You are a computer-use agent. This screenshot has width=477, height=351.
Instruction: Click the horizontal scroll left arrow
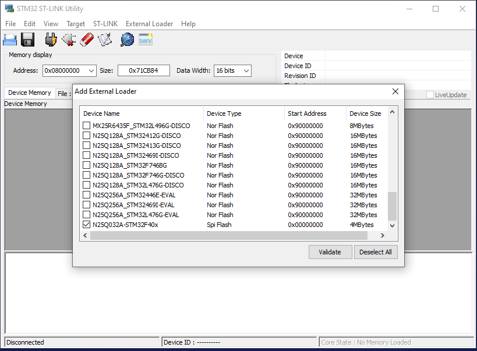pyautogui.click(x=85, y=235)
